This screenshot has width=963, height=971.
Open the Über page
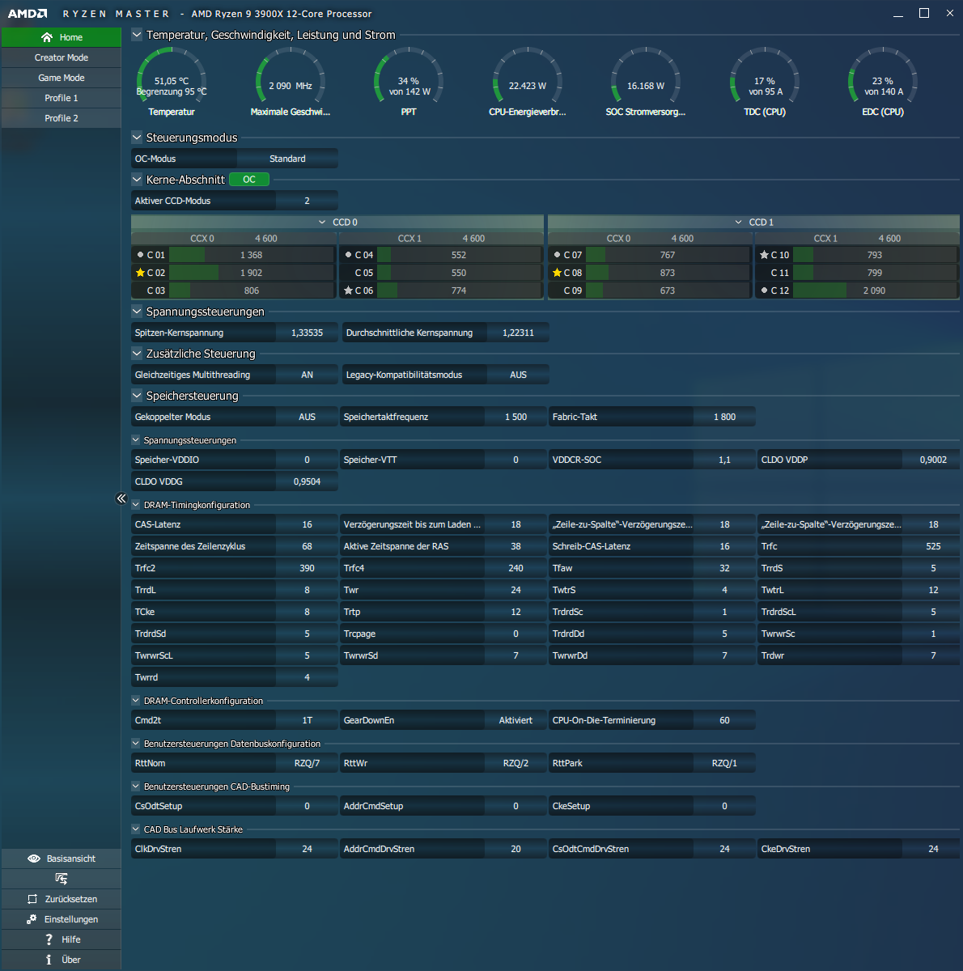(x=62, y=960)
